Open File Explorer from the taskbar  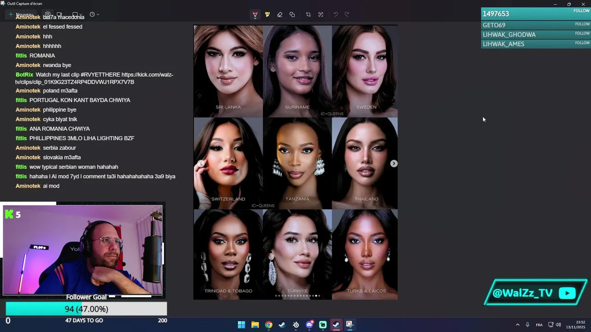(255, 325)
